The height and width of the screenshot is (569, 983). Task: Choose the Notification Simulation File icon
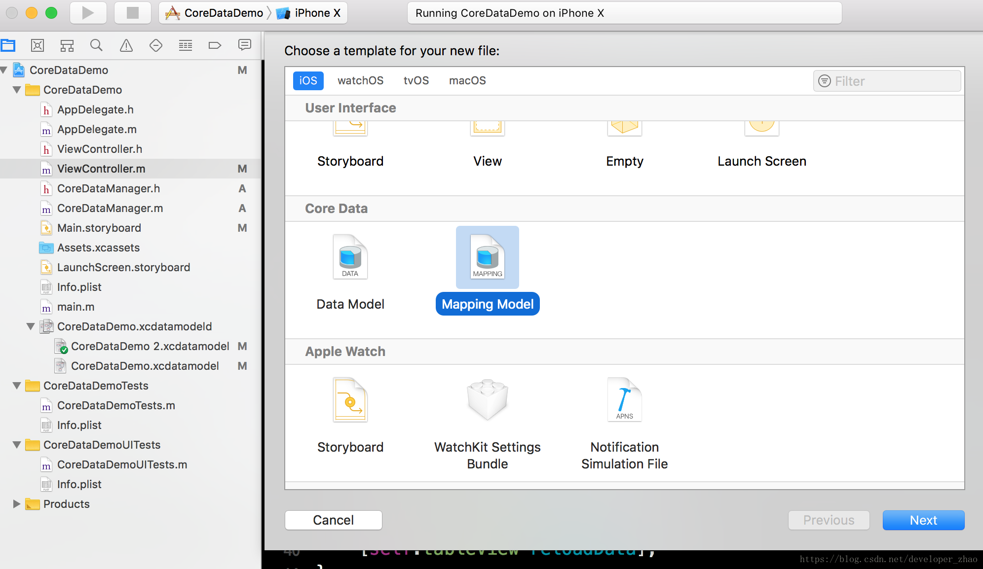point(625,400)
